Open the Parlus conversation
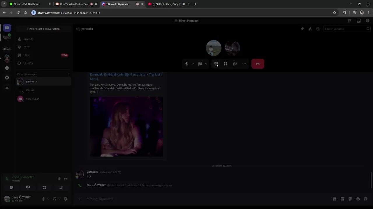The width and height of the screenshot is (373, 209). tap(43, 90)
